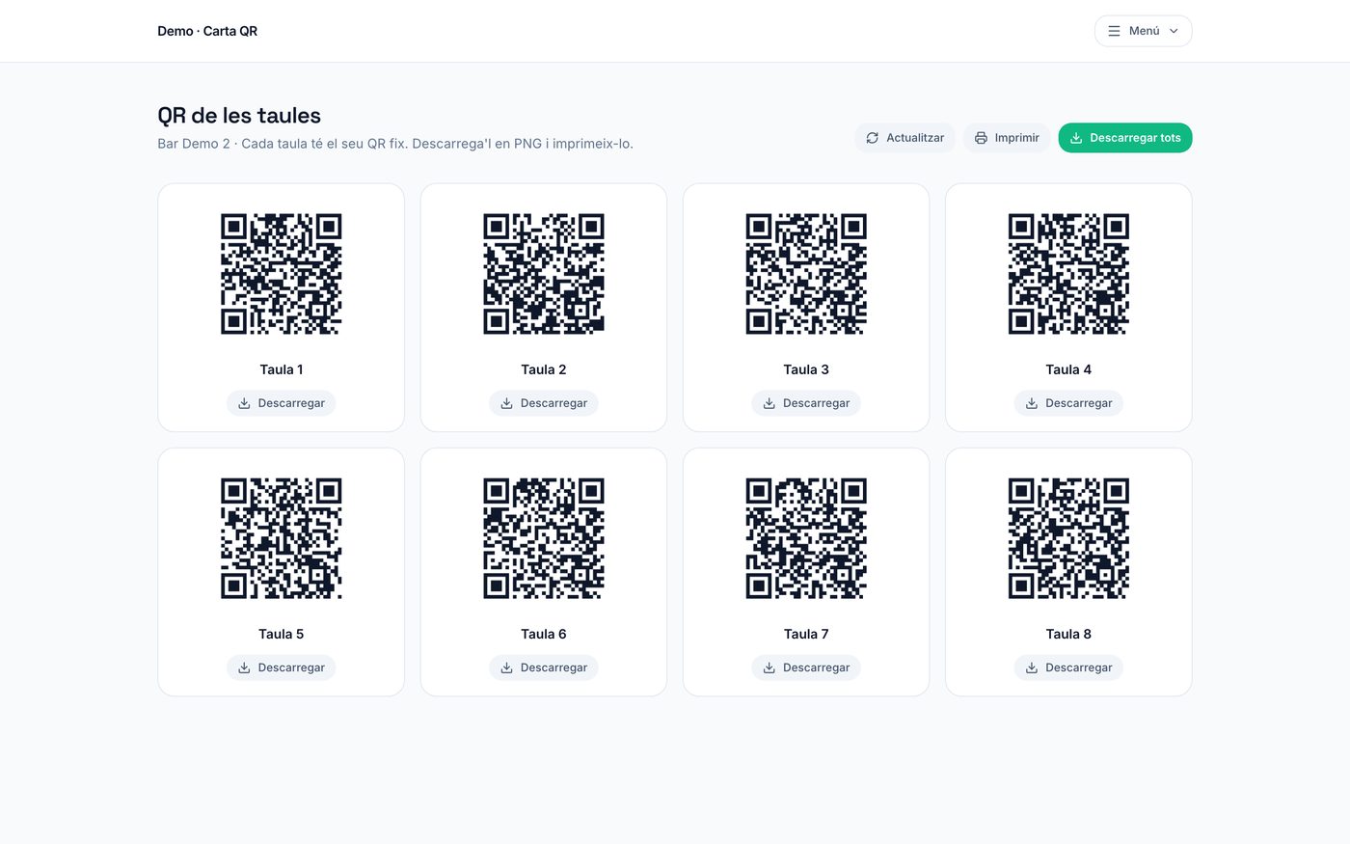Viewport: 1350px width, 844px height.
Task: Click the printer icon in Imprimir
Action: pyautogui.click(x=981, y=138)
